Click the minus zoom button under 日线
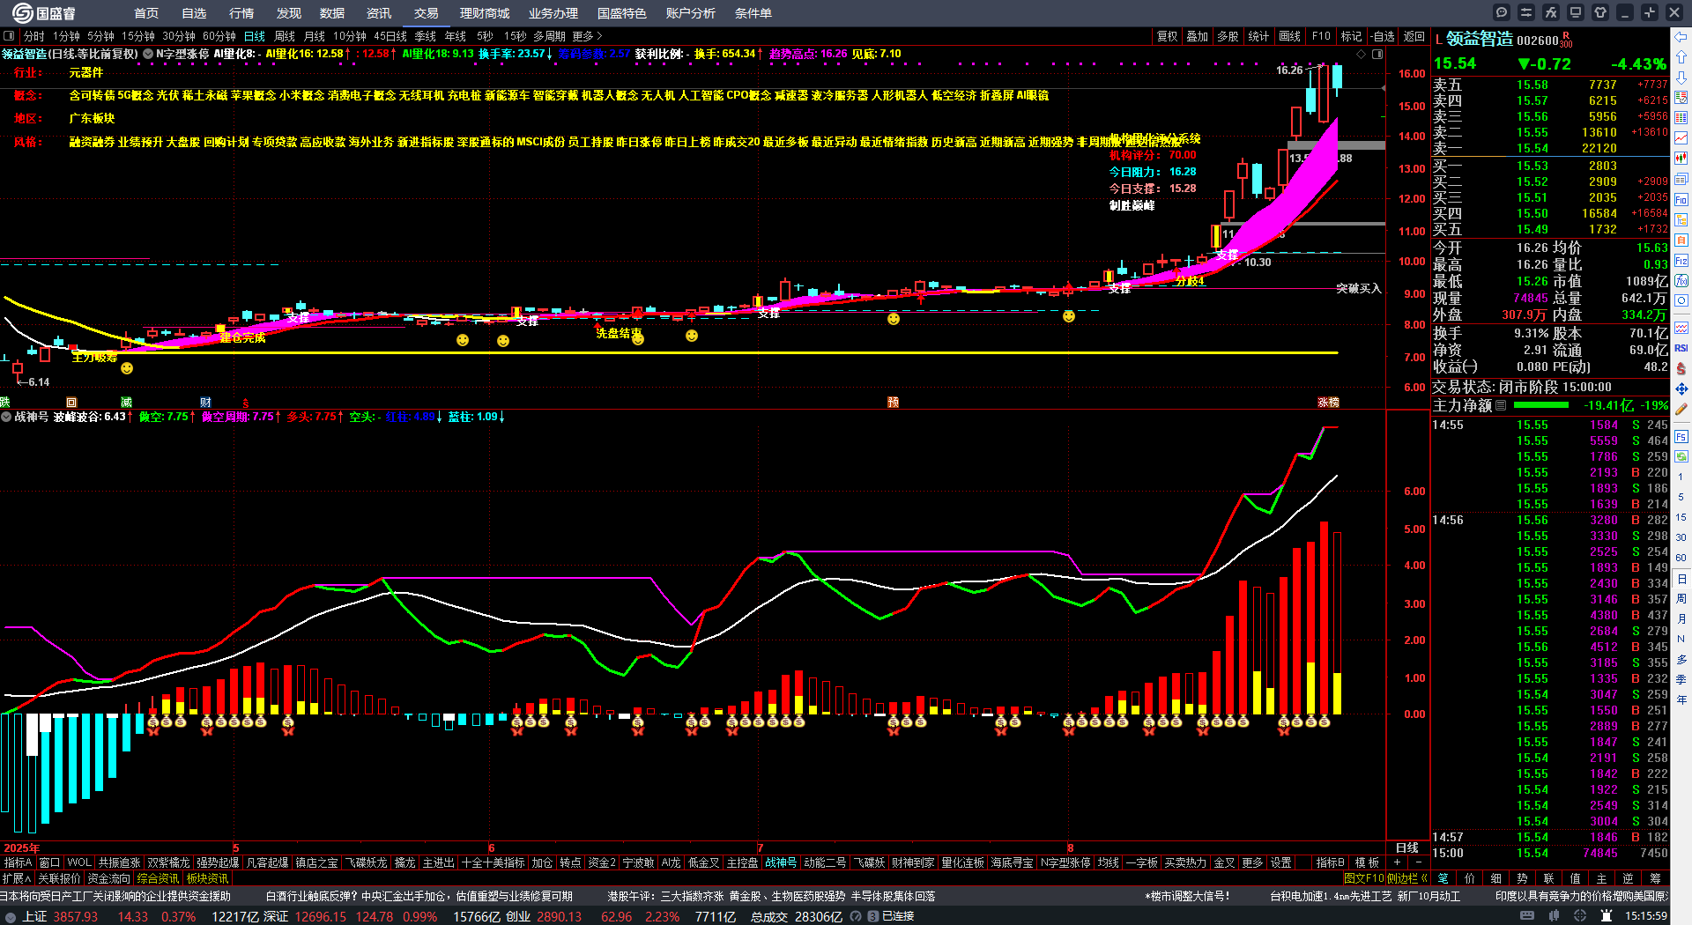The height and width of the screenshot is (925, 1692). pos(1419,862)
